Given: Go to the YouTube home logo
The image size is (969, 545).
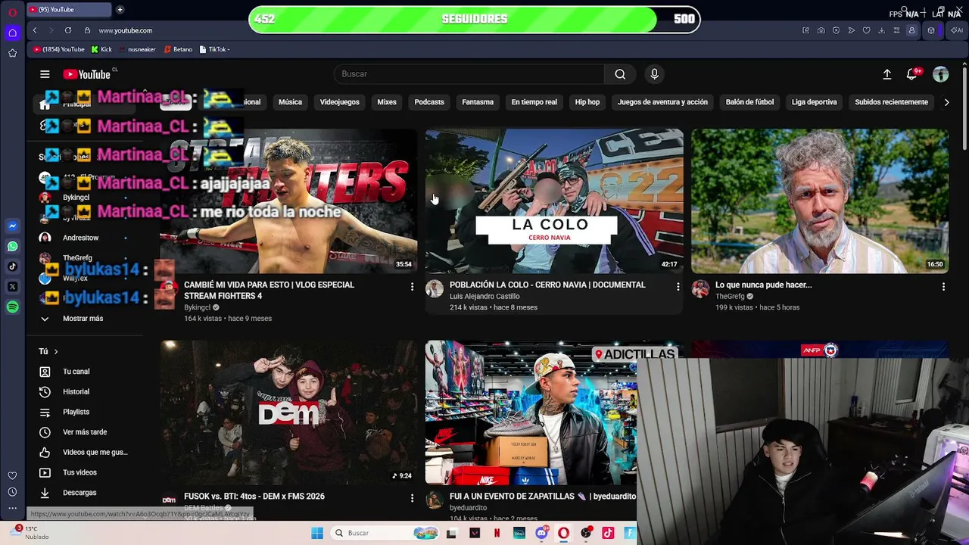Looking at the screenshot, I should pos(87,74).
